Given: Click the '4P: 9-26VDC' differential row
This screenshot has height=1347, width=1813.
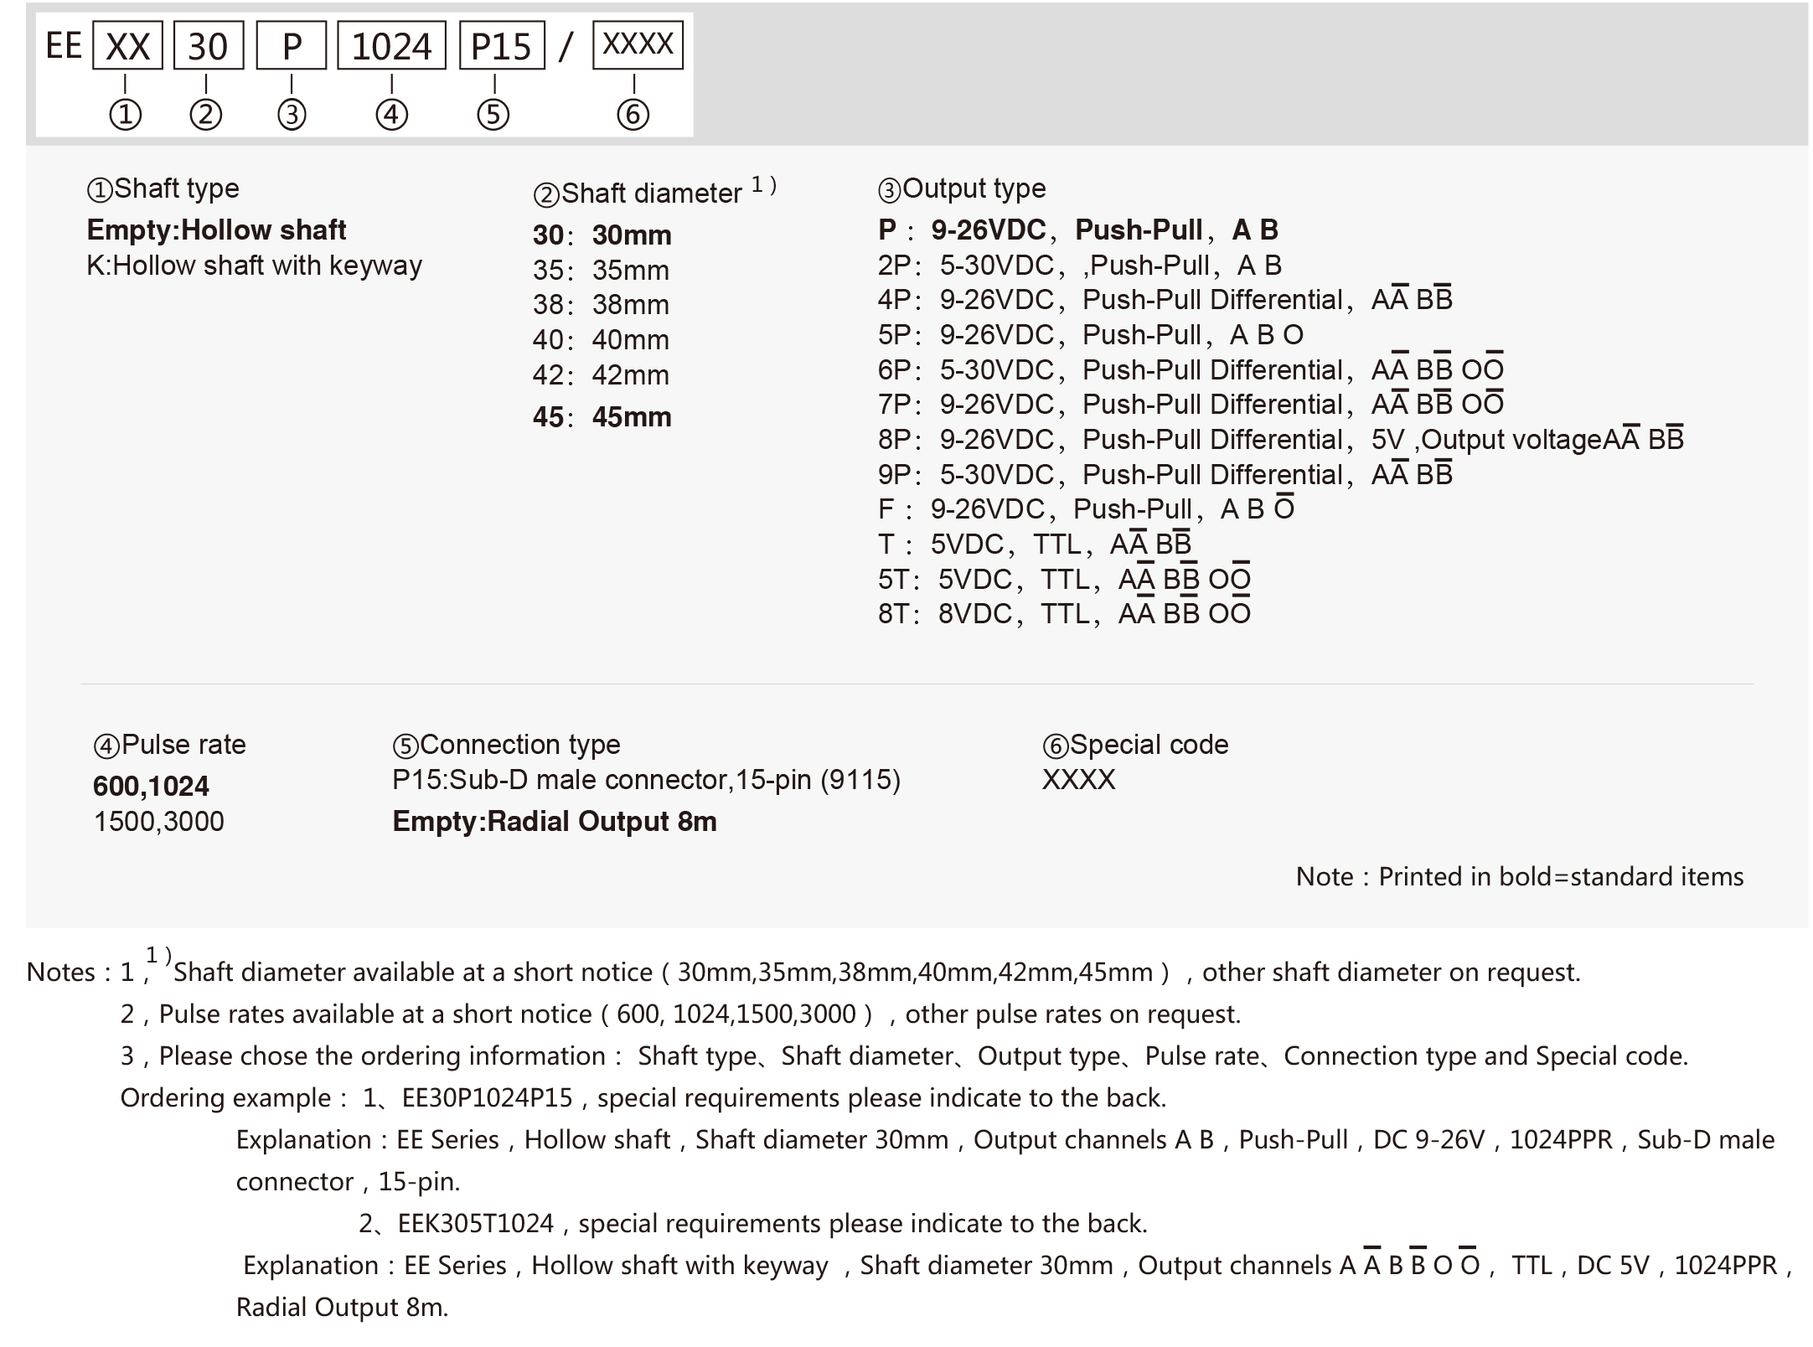Looking at the screenshot, I should pos(1165,298).
